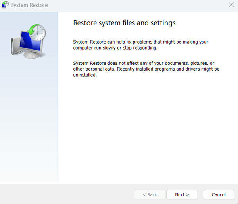
Task: Click the large System Restore illustration
Action: pos(28,42)
